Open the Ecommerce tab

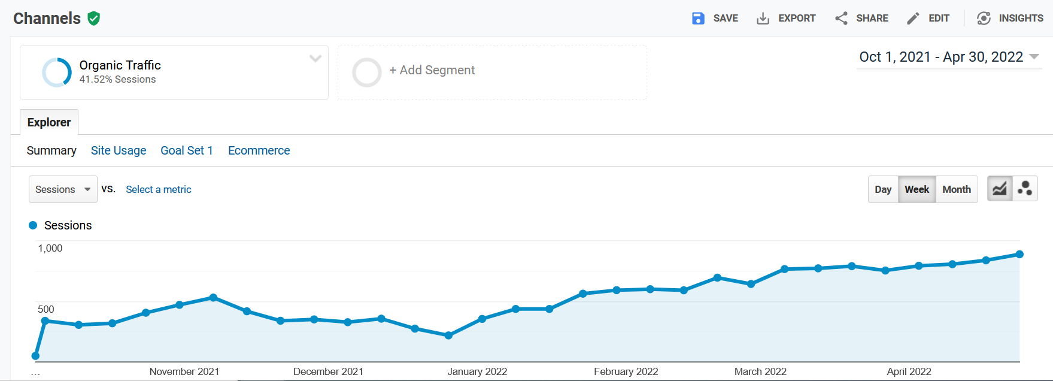(x=259, y=150)
